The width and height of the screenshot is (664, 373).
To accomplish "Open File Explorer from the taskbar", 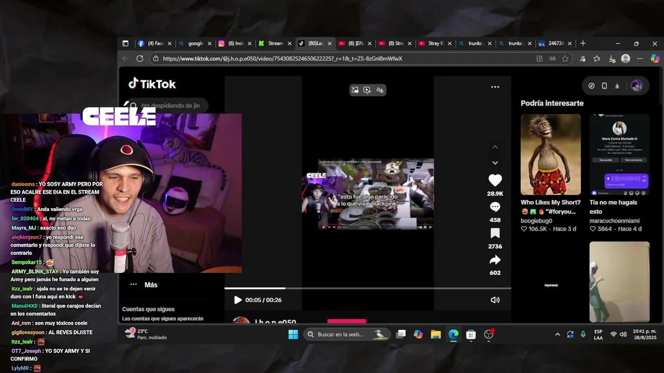I will click(436, 334).
